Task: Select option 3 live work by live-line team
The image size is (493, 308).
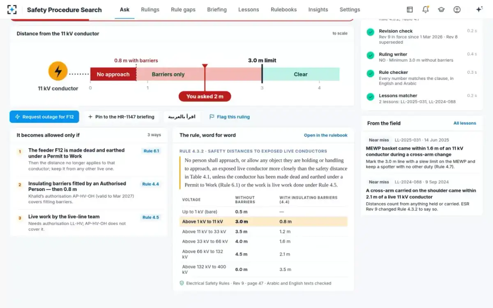Action: pos(89,223)
